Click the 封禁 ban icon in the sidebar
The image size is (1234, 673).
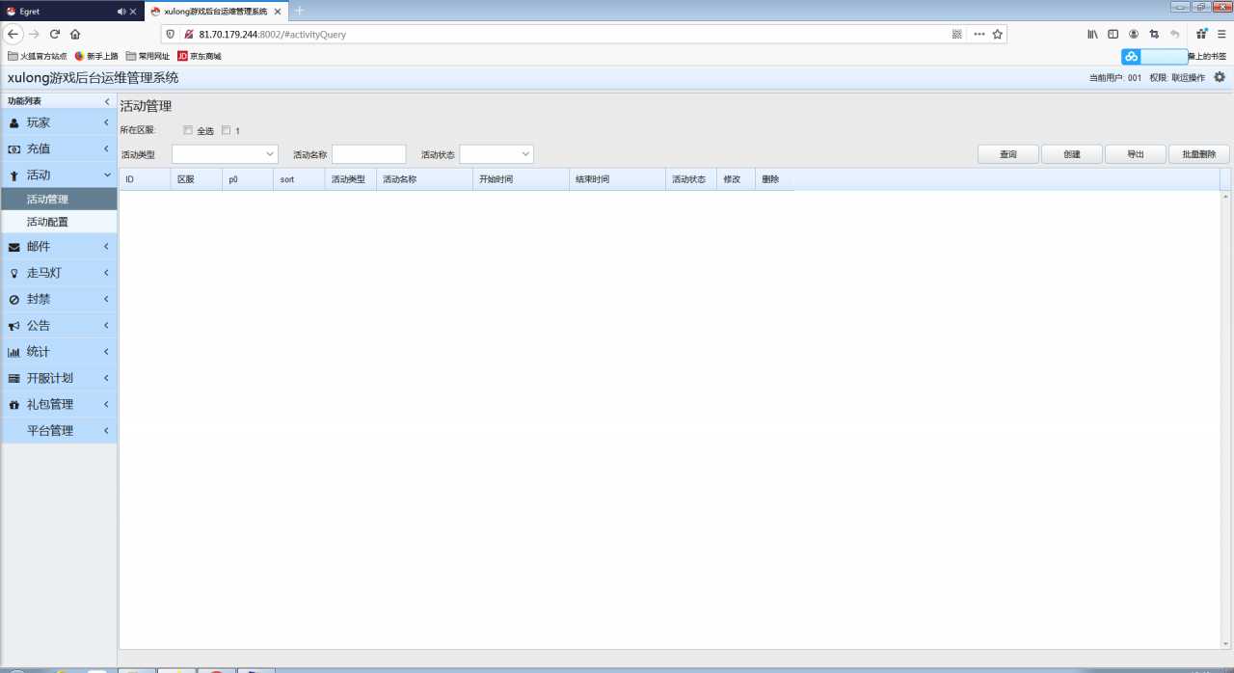(13, 300)
